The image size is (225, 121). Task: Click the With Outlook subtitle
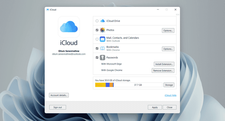pyautogui.click(x=113, y=41)
